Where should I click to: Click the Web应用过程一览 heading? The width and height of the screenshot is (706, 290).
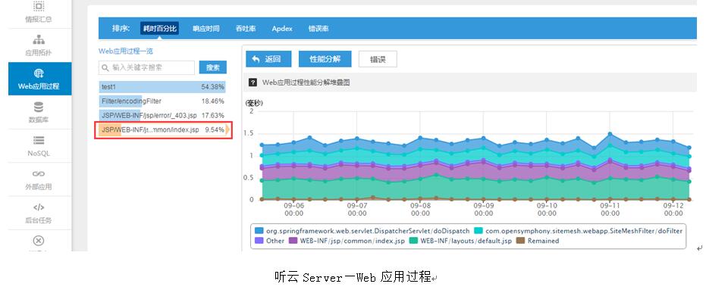126,51
